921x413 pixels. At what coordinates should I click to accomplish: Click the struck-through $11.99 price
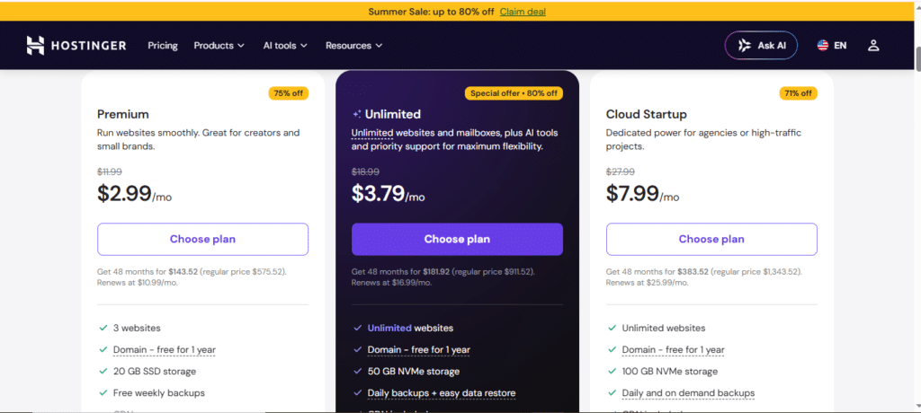(110, 171)
